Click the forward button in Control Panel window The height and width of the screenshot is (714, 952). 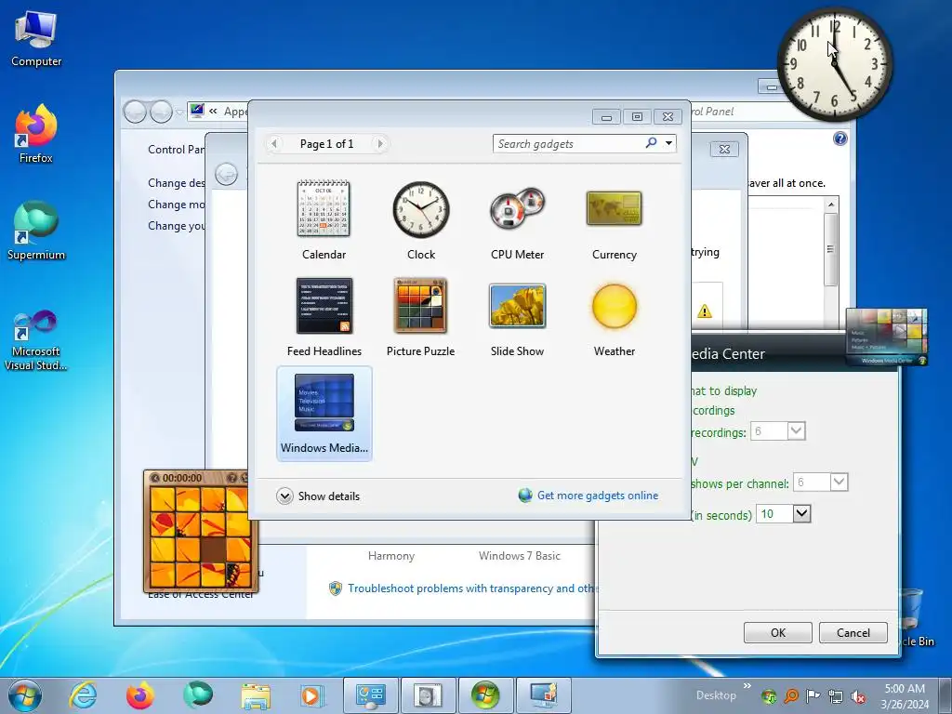tap(161, 112)
